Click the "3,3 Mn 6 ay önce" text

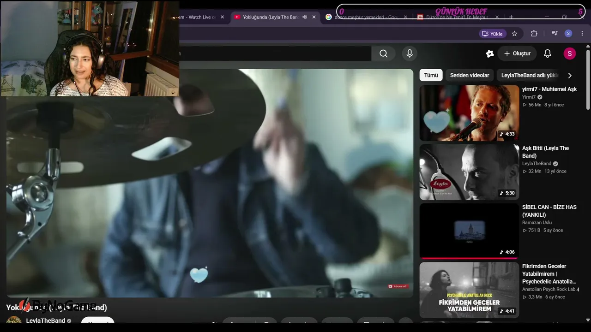pyautogui.click(x=543, y=297)
